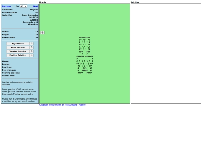This screenshot has height=151, width=201.
Task: Select the 'Pushing sessions:' label
Action: [11, 73]
